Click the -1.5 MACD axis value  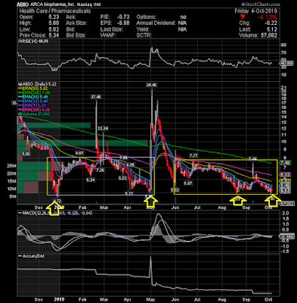[284, 251]
